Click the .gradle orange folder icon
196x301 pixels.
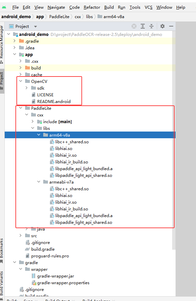pos(21,41)
